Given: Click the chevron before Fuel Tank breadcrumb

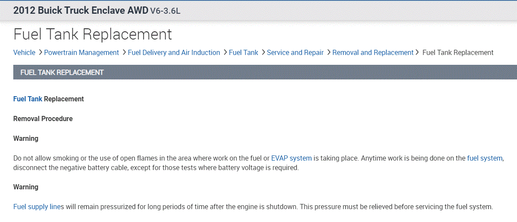Looking at the screenshot, I should 225,52.
